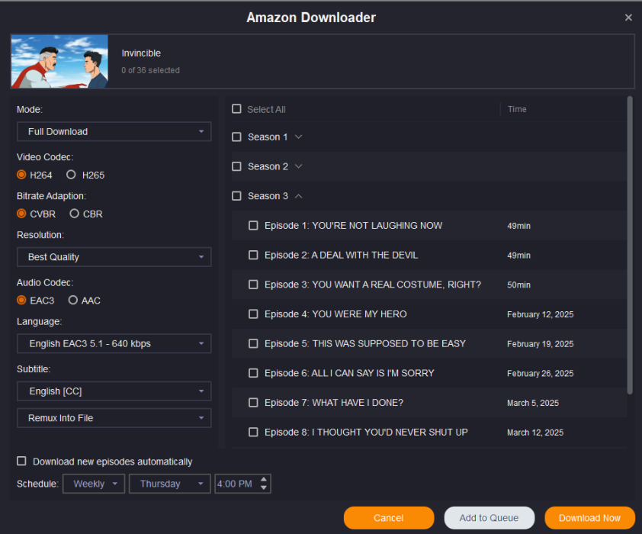Check Episode 6: ALL I CAN SAY IS I'M SORRY
This screenshot has width=642, height=534.
coord(253,373)
